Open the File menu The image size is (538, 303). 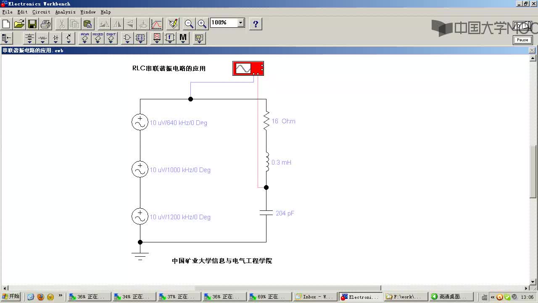(7, 12)
